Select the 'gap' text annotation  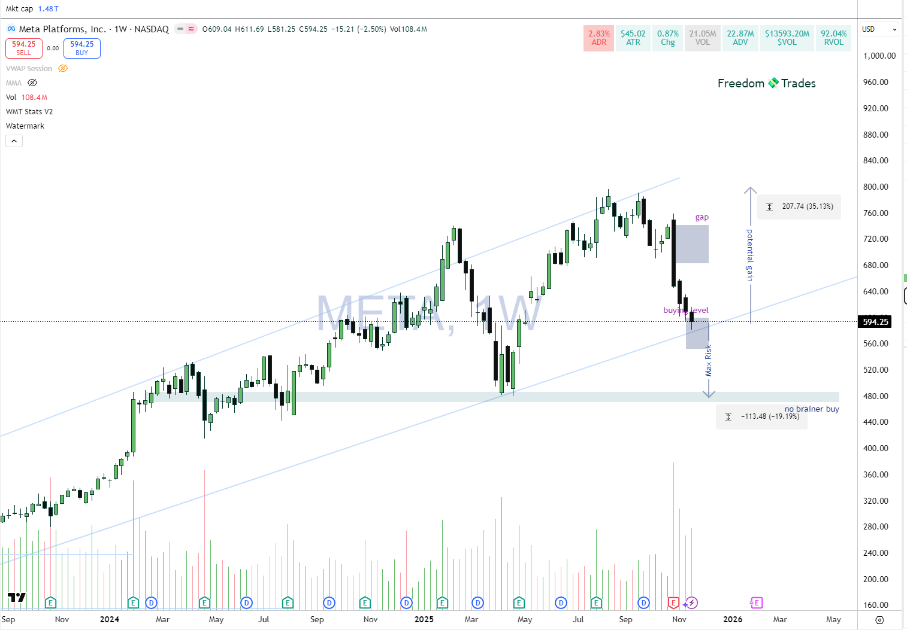pyautogui.click(x=702, y=217)
